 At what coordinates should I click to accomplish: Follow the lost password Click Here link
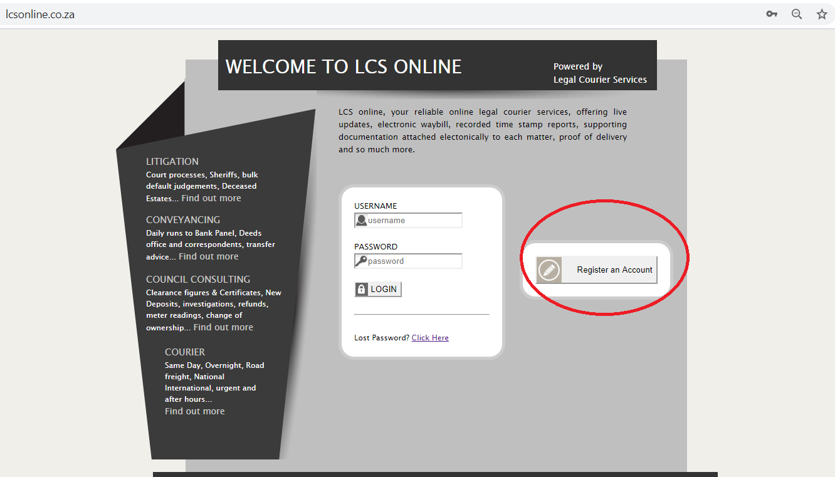point(430,337)
